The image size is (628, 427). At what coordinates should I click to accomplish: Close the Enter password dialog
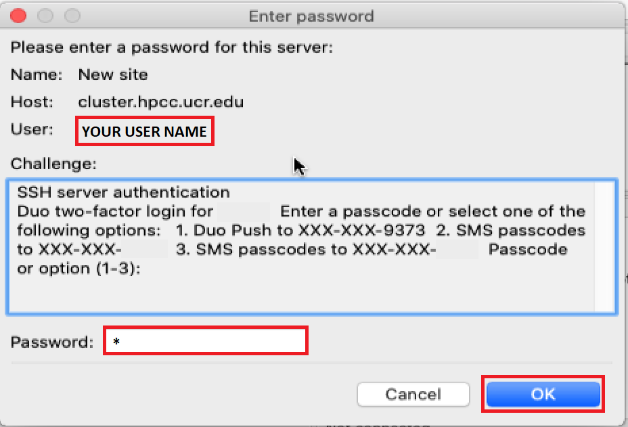[x=19, y=16]
